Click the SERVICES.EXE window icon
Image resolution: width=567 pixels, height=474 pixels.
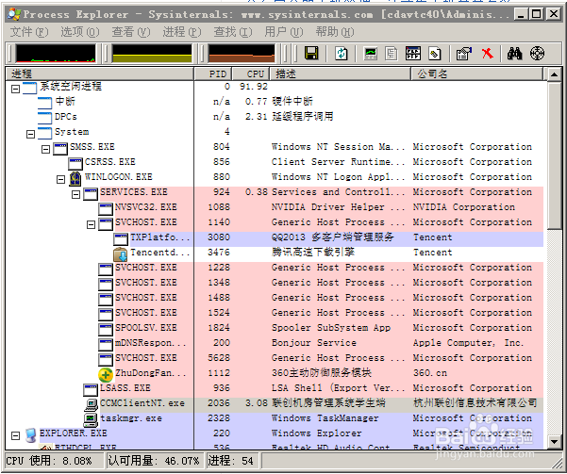(91, 193)
